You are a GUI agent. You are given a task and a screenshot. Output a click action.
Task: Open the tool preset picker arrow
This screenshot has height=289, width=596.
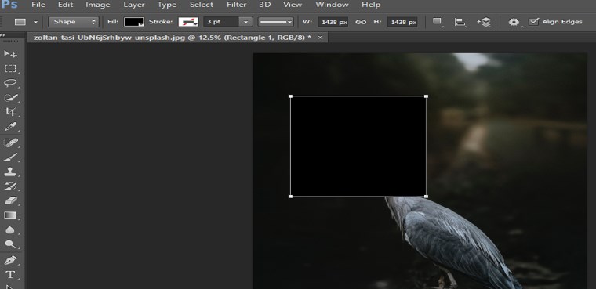[x=36, y=22]
